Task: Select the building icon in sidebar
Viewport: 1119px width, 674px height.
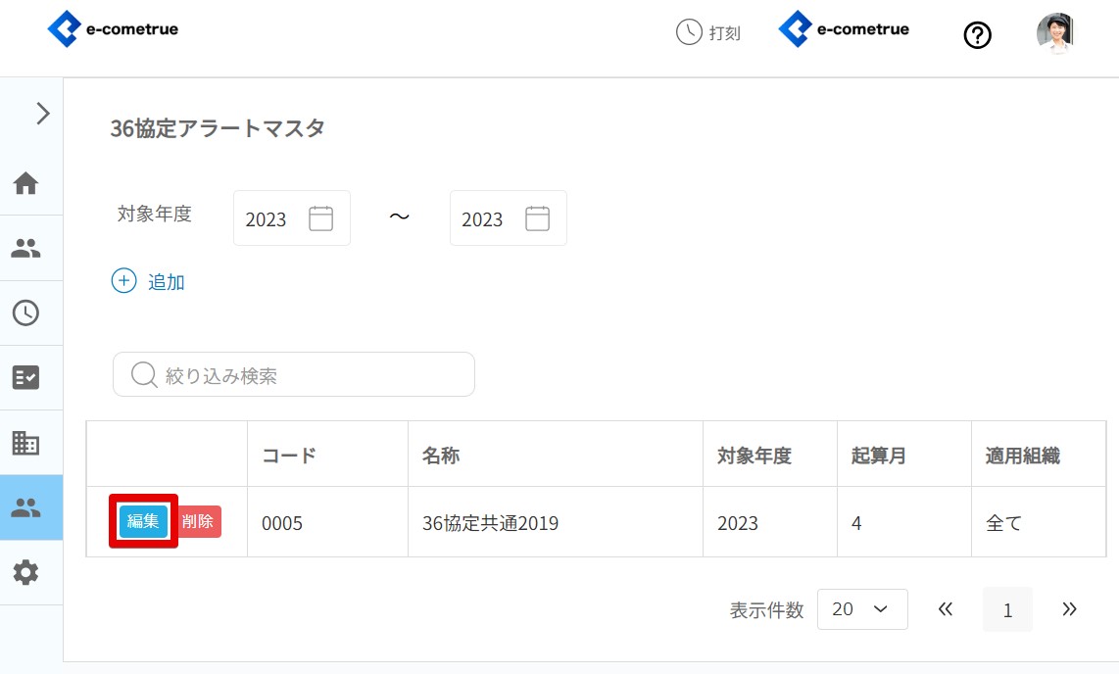Action: (x=25, y=443)
